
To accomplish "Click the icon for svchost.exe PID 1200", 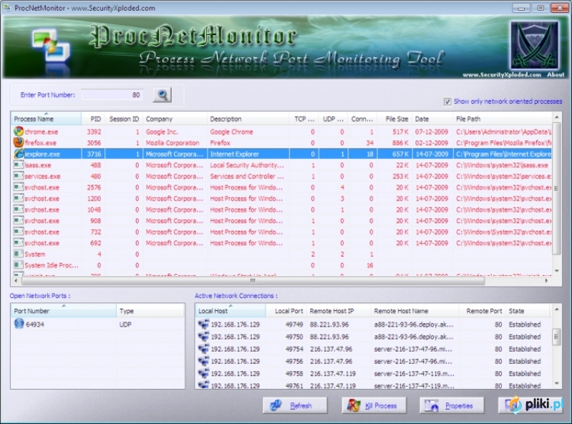I will pos(19,198).
